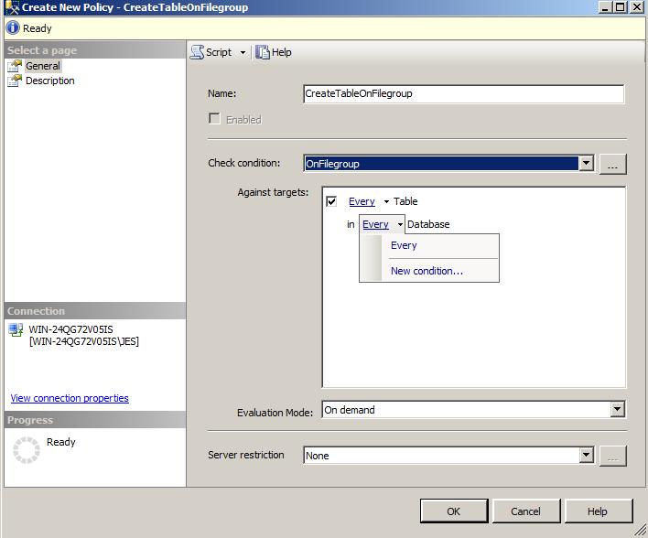The width and height of the screenshot is (648, 538).
Task: Open the Evaluation Mode dropdown
Action: coord(618,410)
